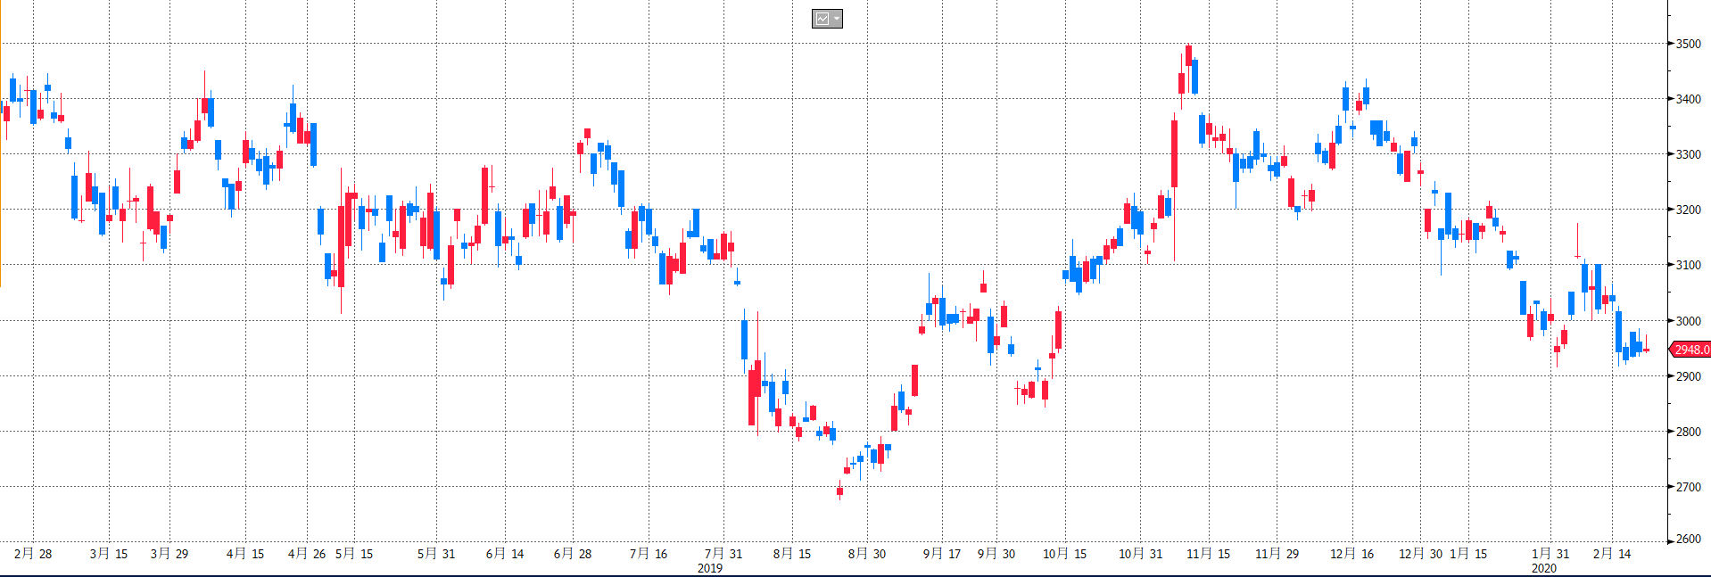Viewport: 1711px width, 577px height.
Task: Click the 2019 year label on axis
Action: (710, 568)
